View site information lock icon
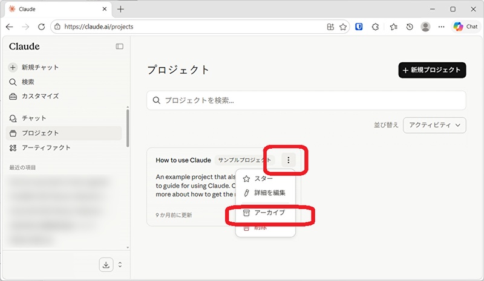Viewport: 484px width, 281px height. click(x=57, y=27)
